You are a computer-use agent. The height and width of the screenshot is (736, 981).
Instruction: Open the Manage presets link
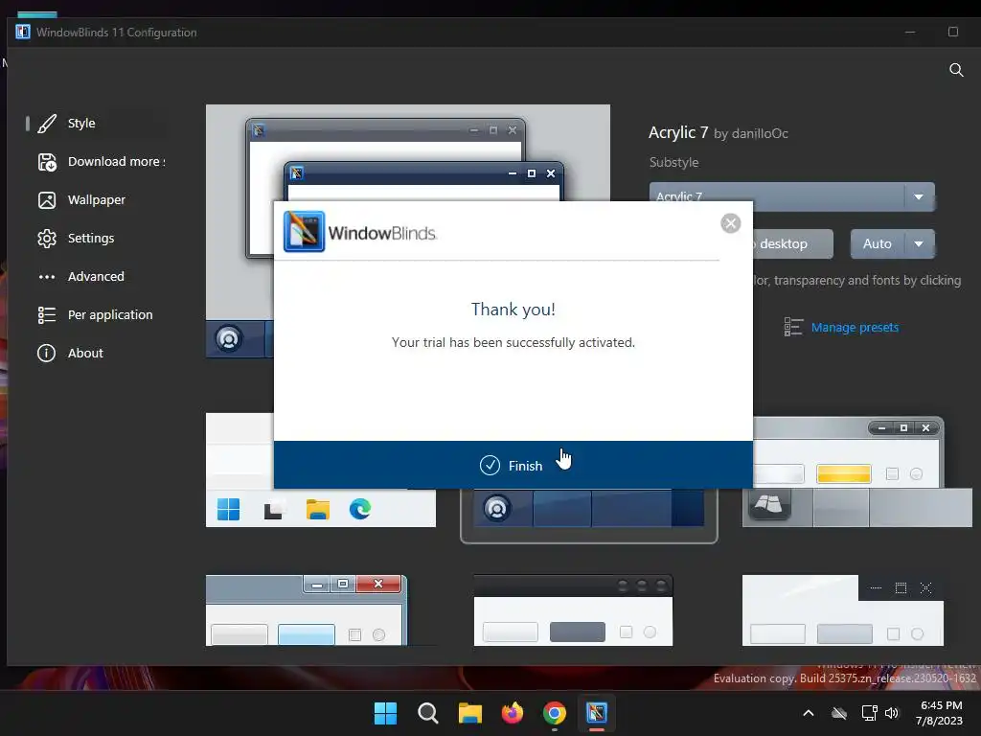pos(855,328)
